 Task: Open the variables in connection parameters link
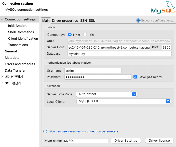(x=84, y=131)
